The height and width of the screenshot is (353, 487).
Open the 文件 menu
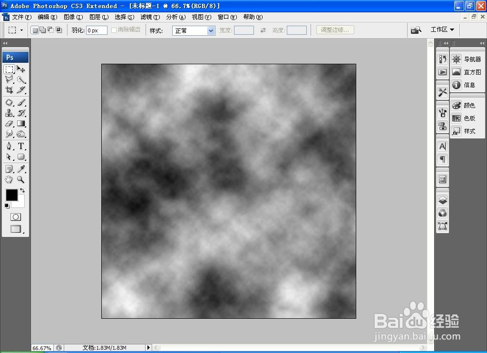point(22,17)
